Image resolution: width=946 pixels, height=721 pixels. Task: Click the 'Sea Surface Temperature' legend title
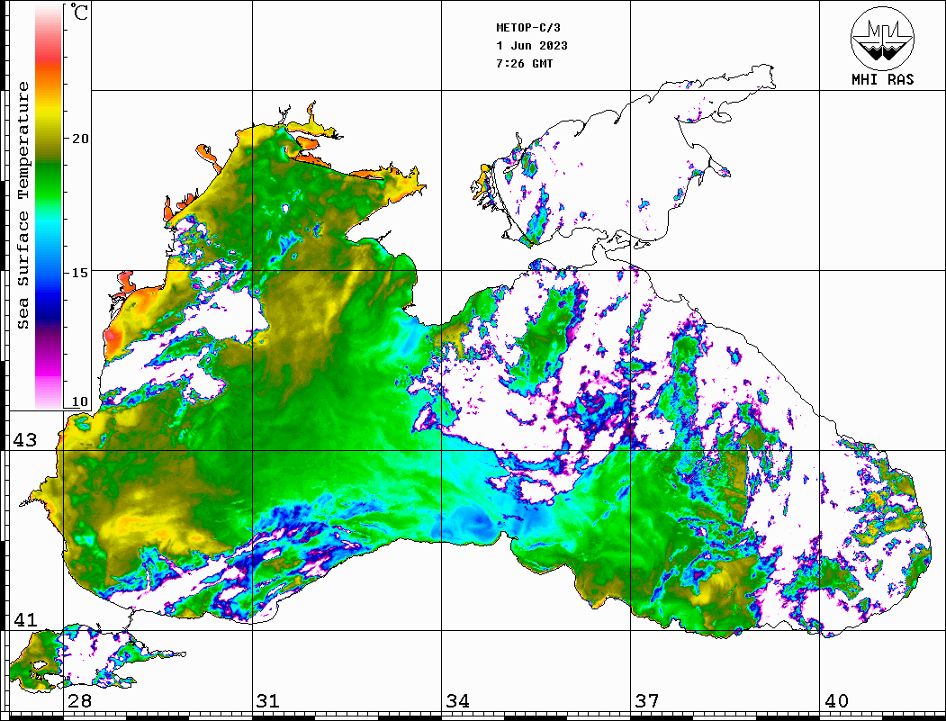pos(23,205)
